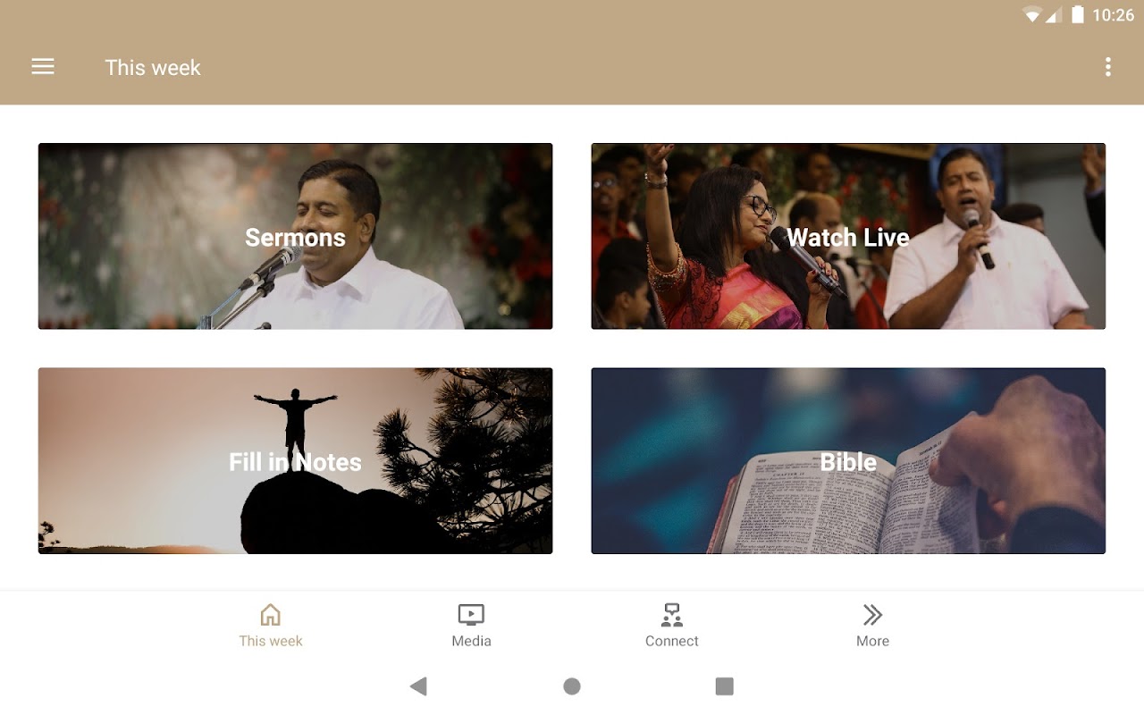Click the This week header title
The height and width of the screenshot is (715, 1144).
click(153, 68)
